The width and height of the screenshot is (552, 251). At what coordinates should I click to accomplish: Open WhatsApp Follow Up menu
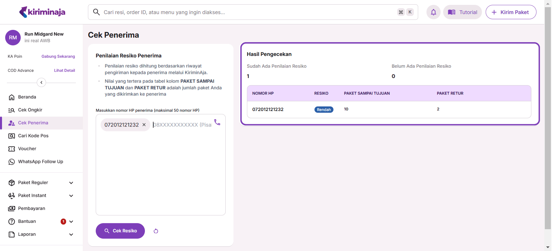point(40,162)
